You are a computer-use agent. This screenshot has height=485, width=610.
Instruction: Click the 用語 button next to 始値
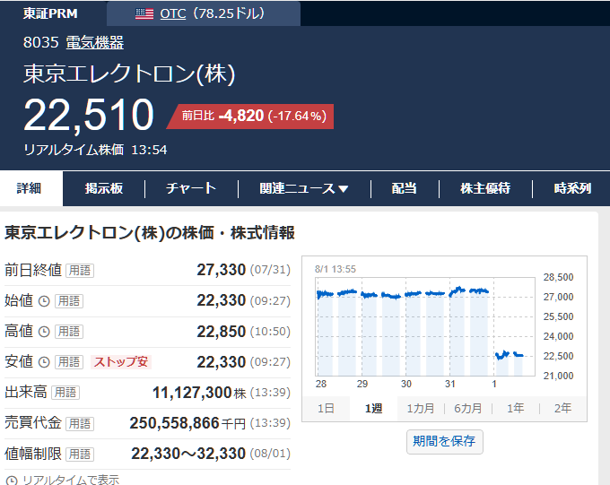69,301
